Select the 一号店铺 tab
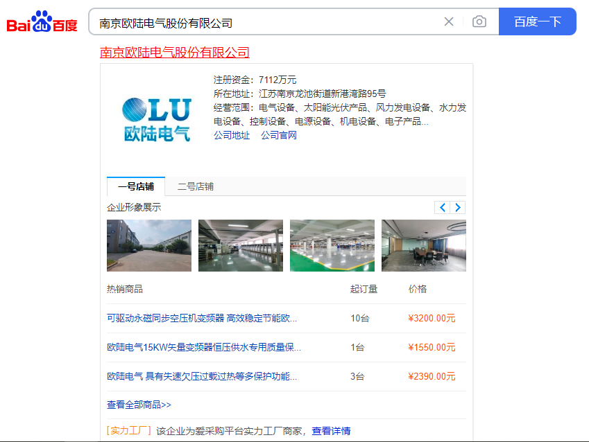This screenshot has height=442, width=589. click(136, 186)
